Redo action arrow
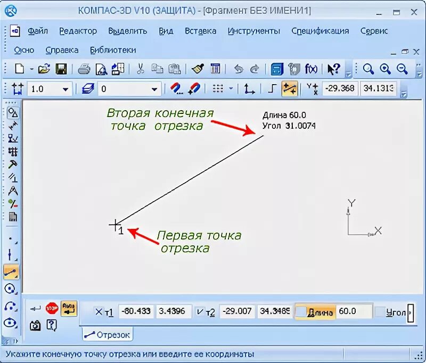The image size is (426, 363). (255, 69)
